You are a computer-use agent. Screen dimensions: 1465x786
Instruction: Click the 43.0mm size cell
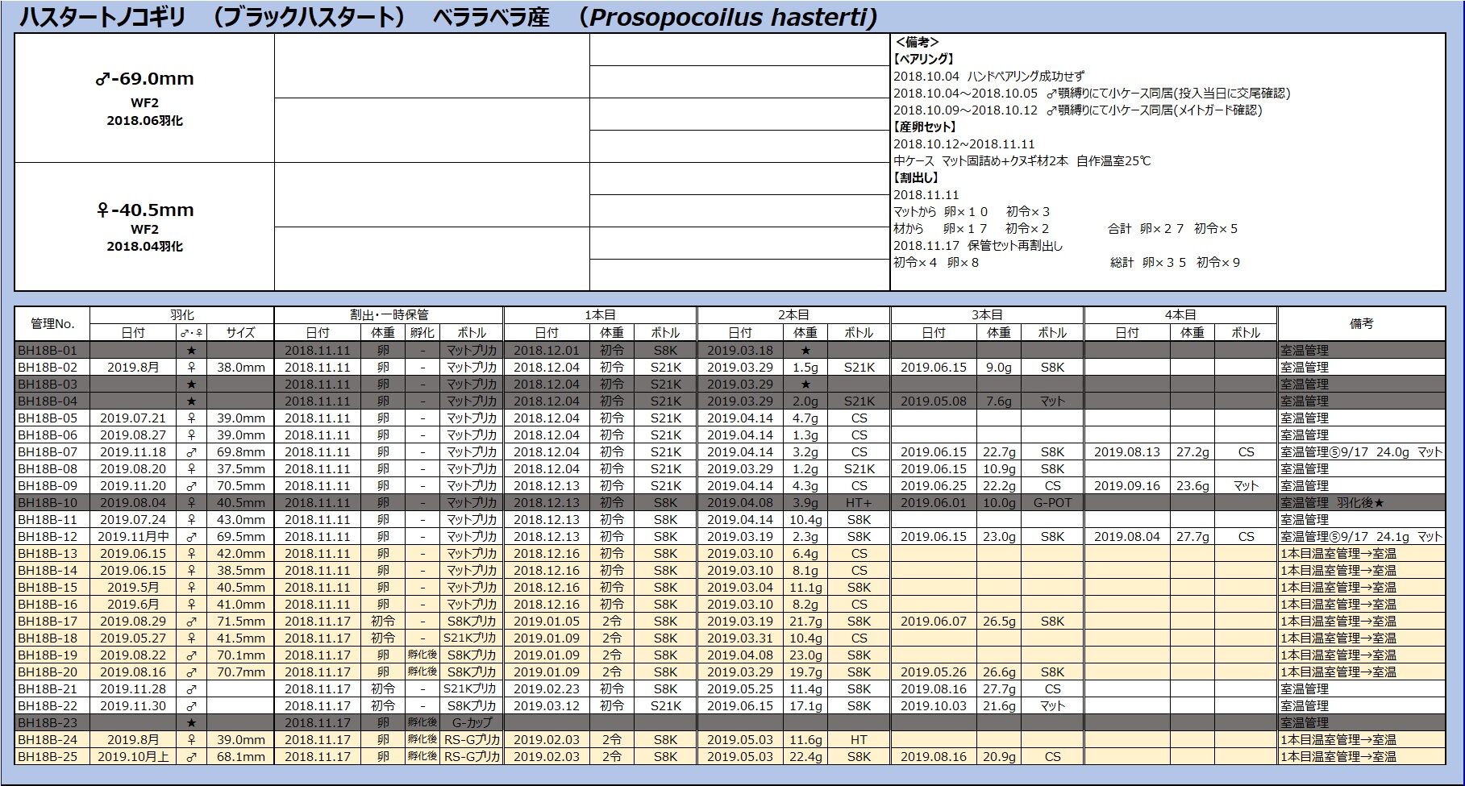(240, 519)
